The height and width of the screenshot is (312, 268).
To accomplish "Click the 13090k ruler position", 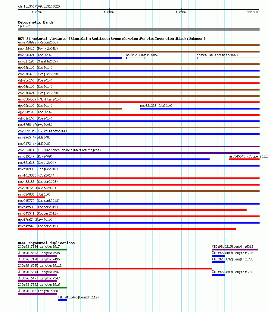I will [x=181, y=12].
